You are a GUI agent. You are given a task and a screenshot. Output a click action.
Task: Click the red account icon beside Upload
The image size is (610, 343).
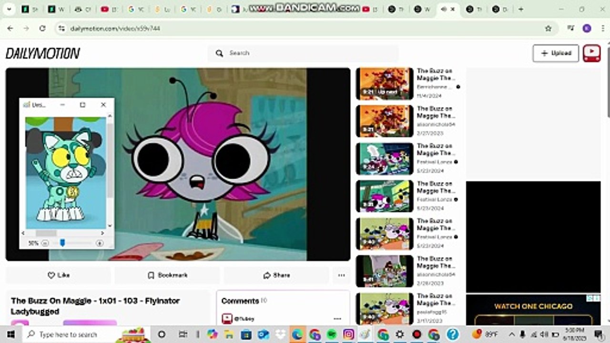591,53
